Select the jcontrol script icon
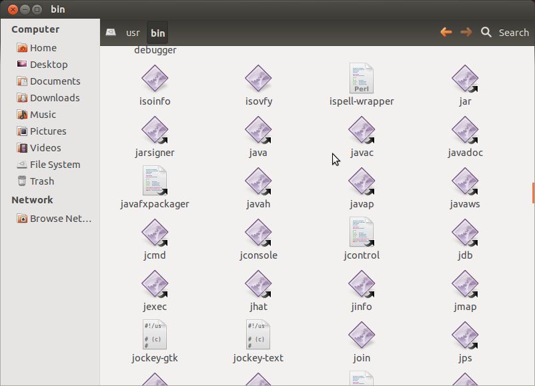Screen dimensions: 535x386 pyautogui.click(x=362, y=232)
